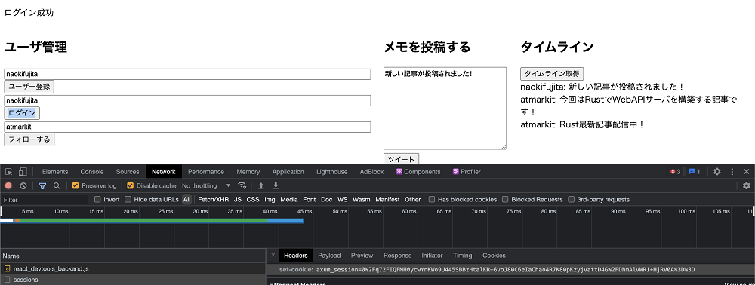Open DevTools three-dot menu
Screen dimensions: 755x285
(x=732, y=172)
